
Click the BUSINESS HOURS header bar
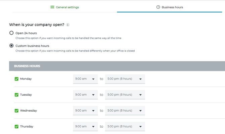pyautogui.click(x=117, y=66)
